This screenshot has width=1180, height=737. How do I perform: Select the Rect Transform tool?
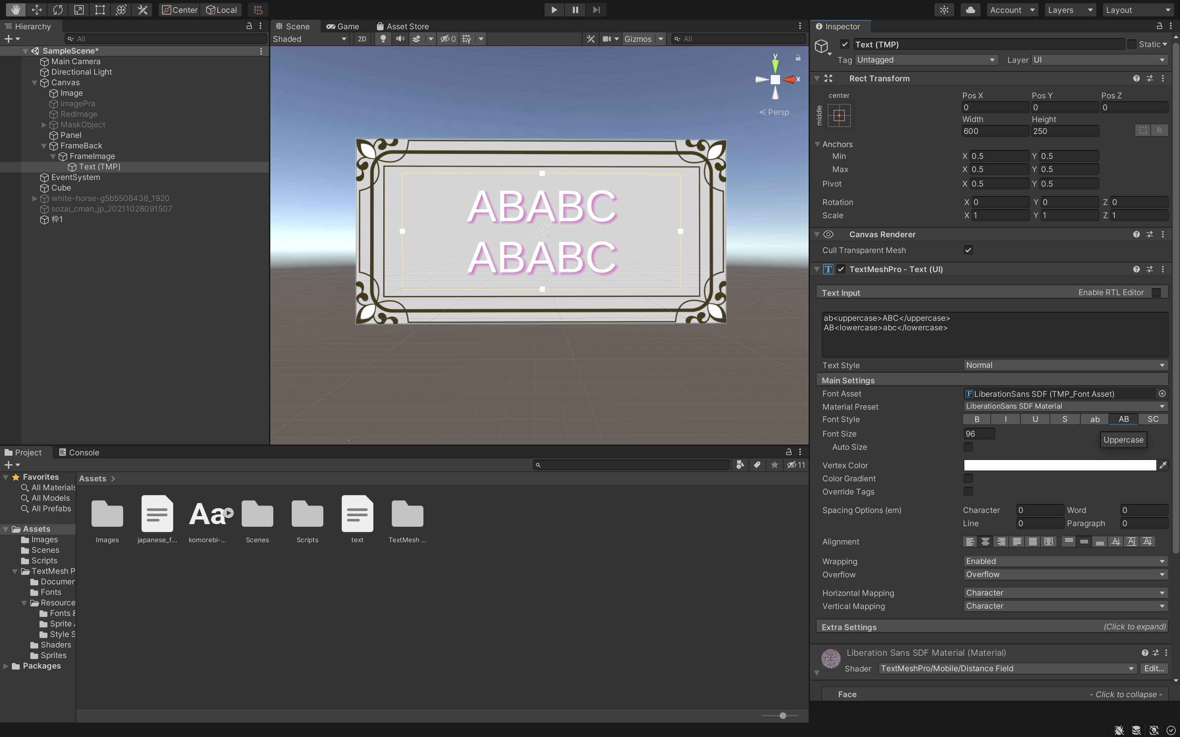tap(100, 10)
